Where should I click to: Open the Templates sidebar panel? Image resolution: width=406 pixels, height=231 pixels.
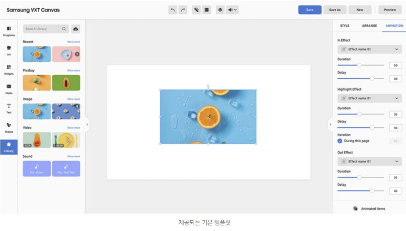(x=9, y=31)
